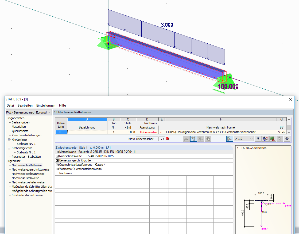Click the red error face icon beside Max

(167, 139)
